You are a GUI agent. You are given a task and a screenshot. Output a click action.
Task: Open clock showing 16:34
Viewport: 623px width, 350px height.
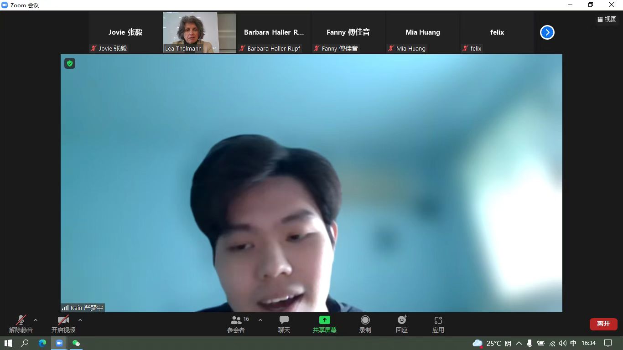[x=589, y=343]
